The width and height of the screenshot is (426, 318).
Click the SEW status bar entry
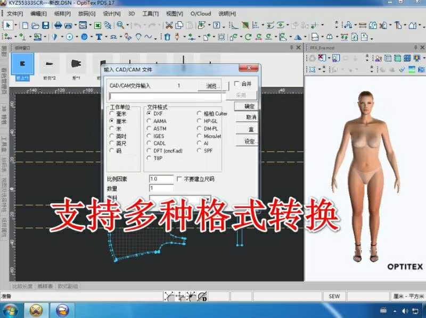tap(334, 296)
